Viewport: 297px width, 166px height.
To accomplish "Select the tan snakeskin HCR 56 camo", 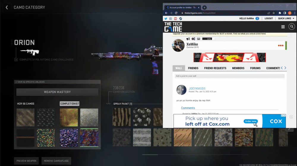I will 25,117.
